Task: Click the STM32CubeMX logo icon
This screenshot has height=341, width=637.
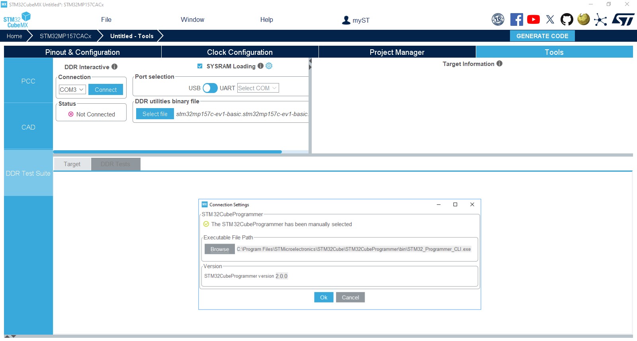Action: tap(17, 20)
